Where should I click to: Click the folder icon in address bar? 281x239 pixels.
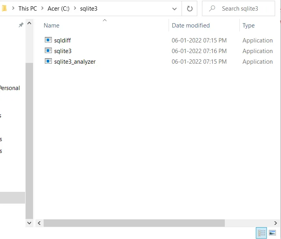pos(4,8)
